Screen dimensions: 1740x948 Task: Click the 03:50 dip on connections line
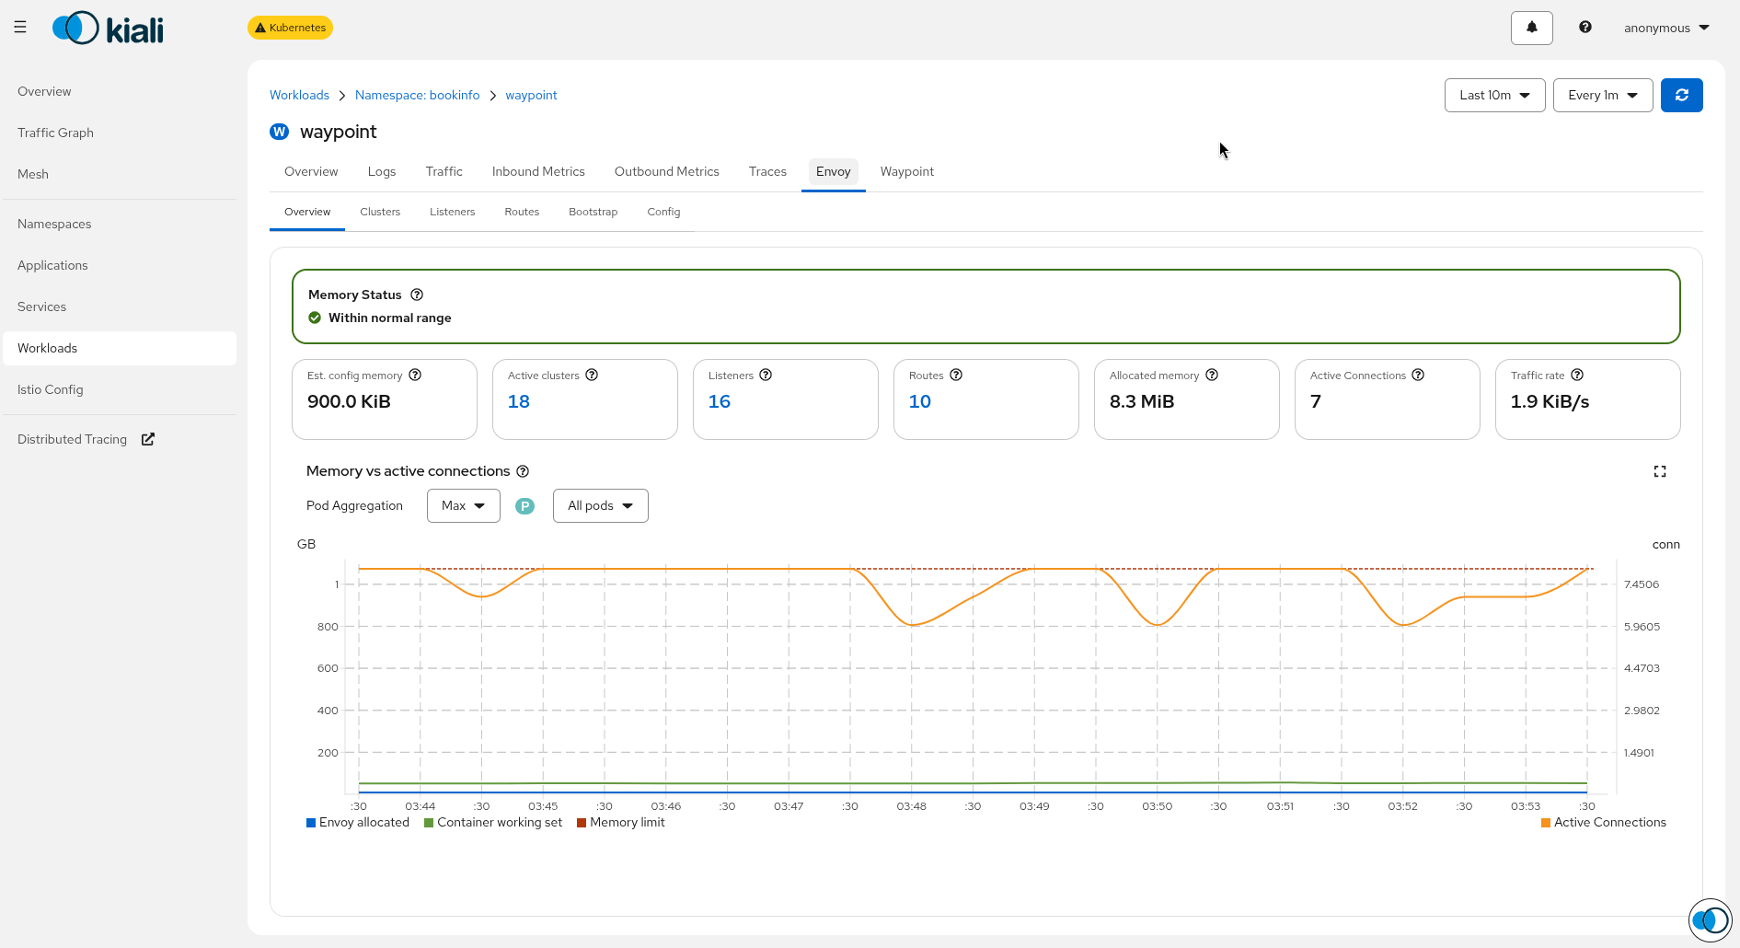[x=1158, y=625]
